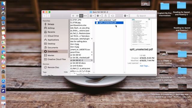Open Movies in sidebar

click(x=51, y=55)
